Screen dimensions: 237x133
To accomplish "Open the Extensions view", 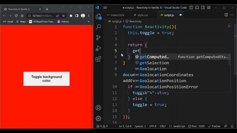I will pyautogui.click(x=99, y=59).
